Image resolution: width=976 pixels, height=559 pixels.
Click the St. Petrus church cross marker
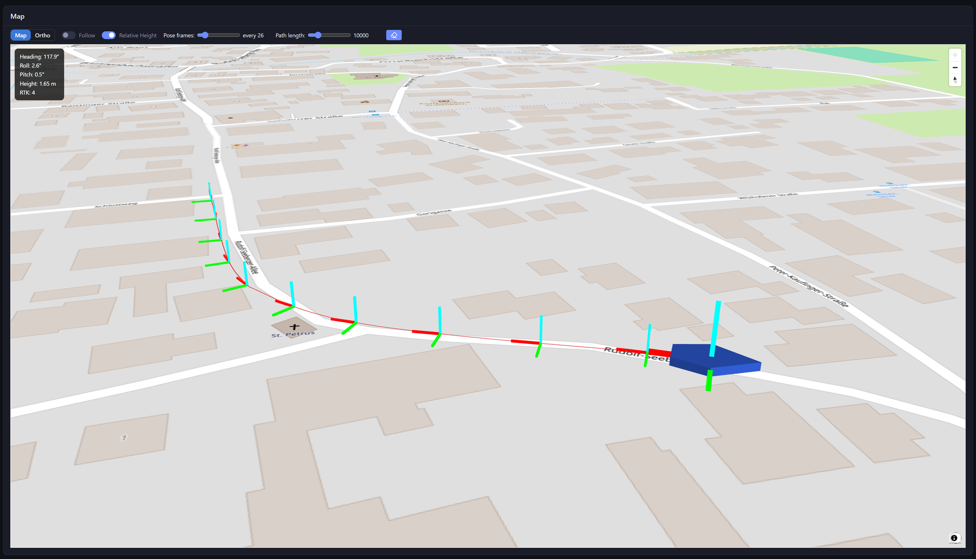coord(294,326)
